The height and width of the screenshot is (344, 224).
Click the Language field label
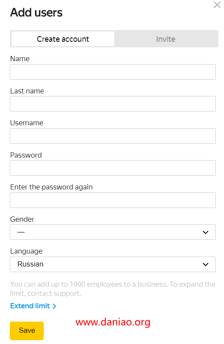pos(26,251)
